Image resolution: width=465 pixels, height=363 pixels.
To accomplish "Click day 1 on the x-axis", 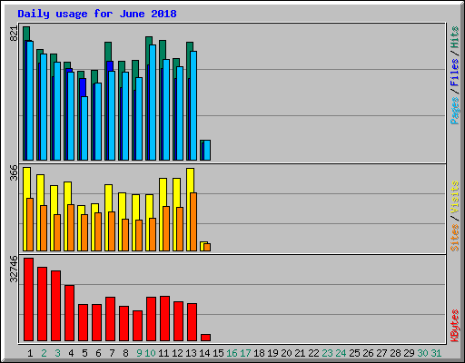I will click(30, 353).
